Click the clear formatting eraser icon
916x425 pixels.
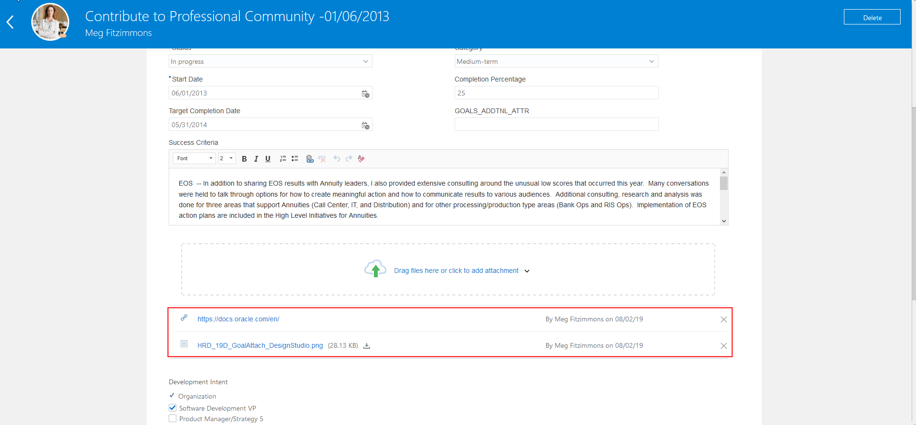tap(361, 159)
